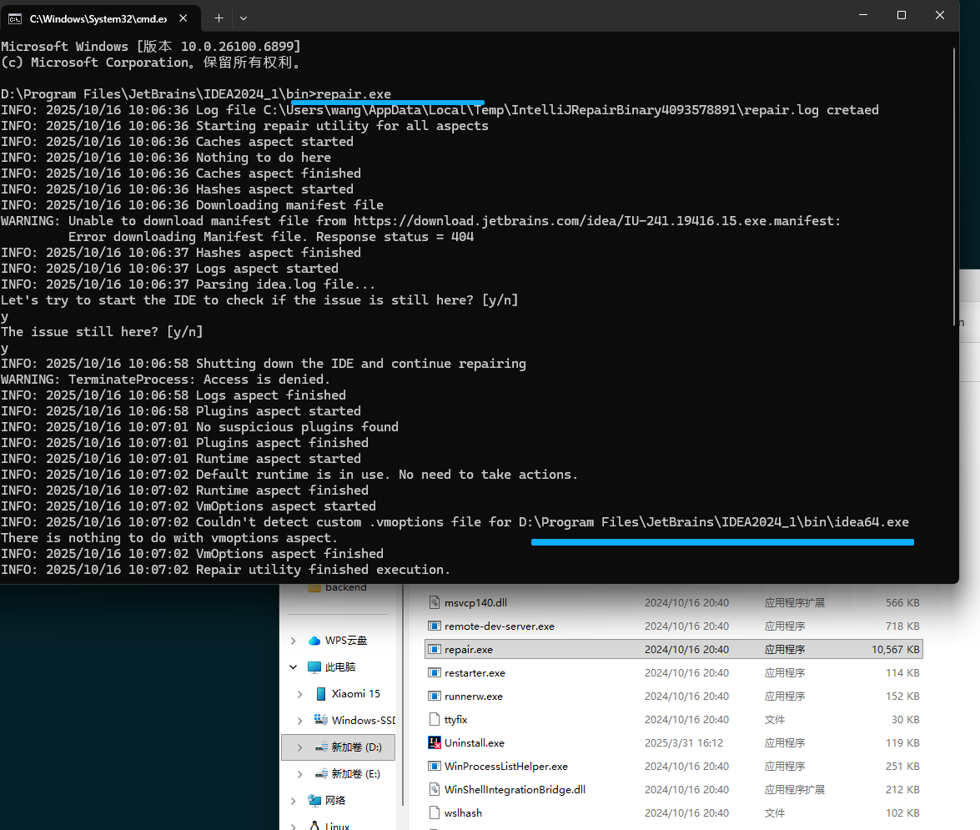Click terminal text 'TerminateProcess: Access is denied.'
This screenshot has width=980, height=830.
pyautogui.click(x=199, y=380)
